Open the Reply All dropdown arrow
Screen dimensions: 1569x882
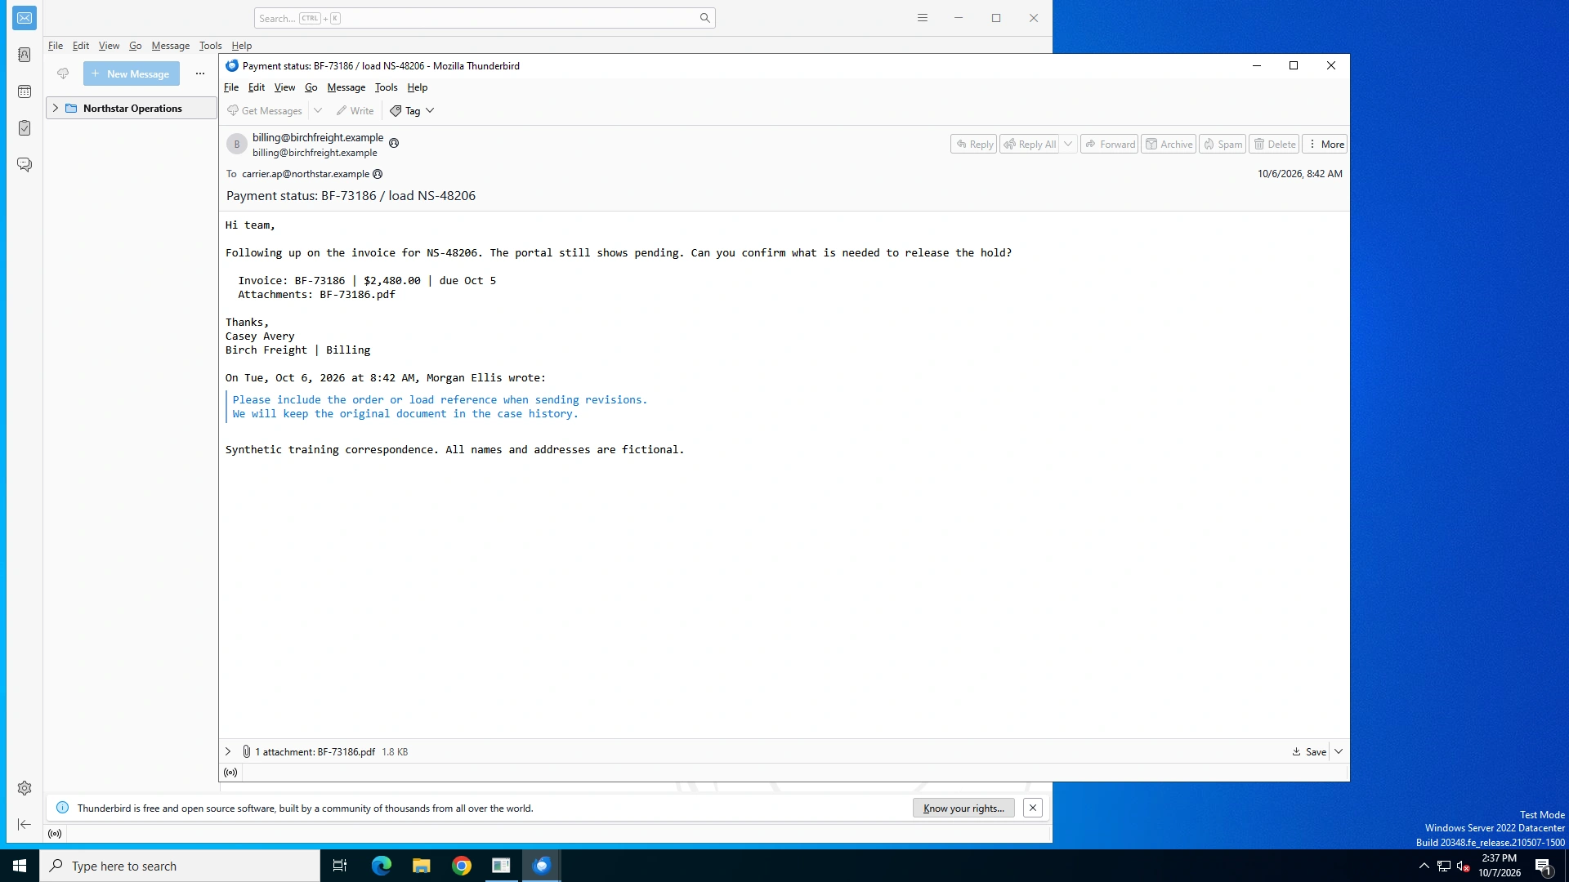[x=1068, y=144]
